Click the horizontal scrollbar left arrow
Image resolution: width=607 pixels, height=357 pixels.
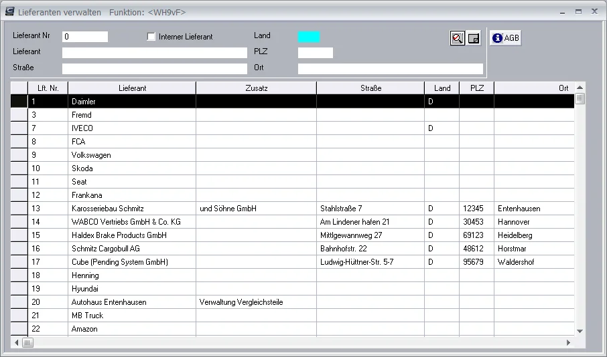click(16, 343)
